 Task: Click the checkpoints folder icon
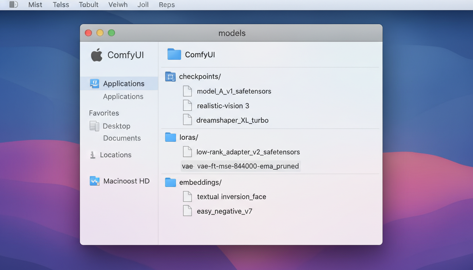click(x=170, y=77)
